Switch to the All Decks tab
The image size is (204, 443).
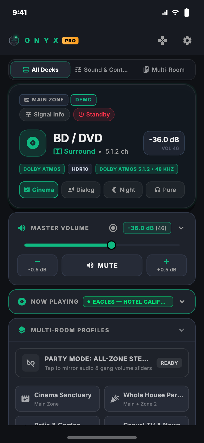tap(40, 70)
